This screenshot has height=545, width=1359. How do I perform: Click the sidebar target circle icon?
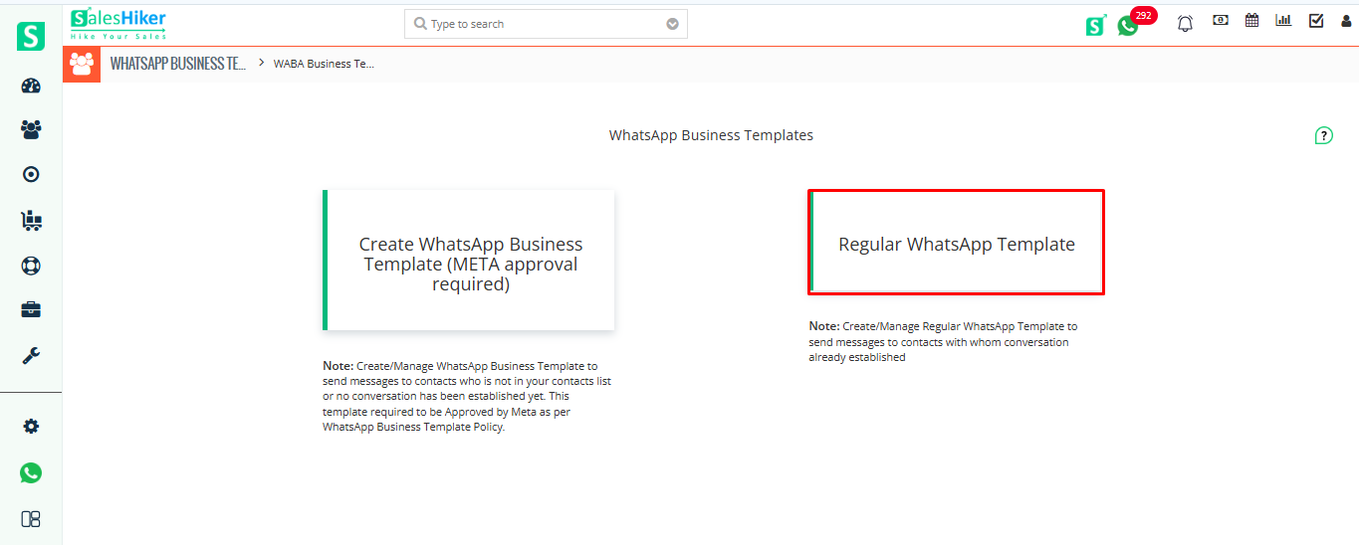[x=31, y=174]
